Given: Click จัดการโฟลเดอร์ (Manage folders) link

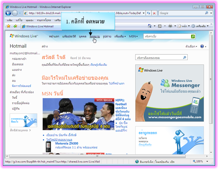Looking at the screenshot, I should [22, 86].
